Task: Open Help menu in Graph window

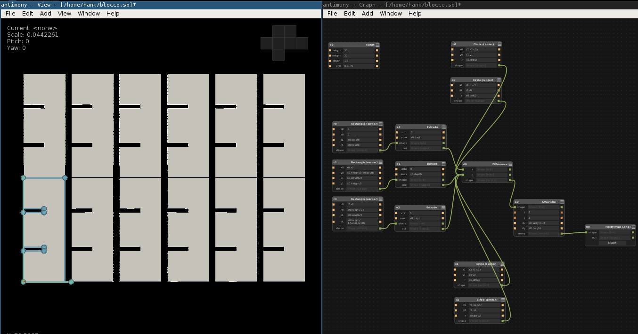Action: 415,13
